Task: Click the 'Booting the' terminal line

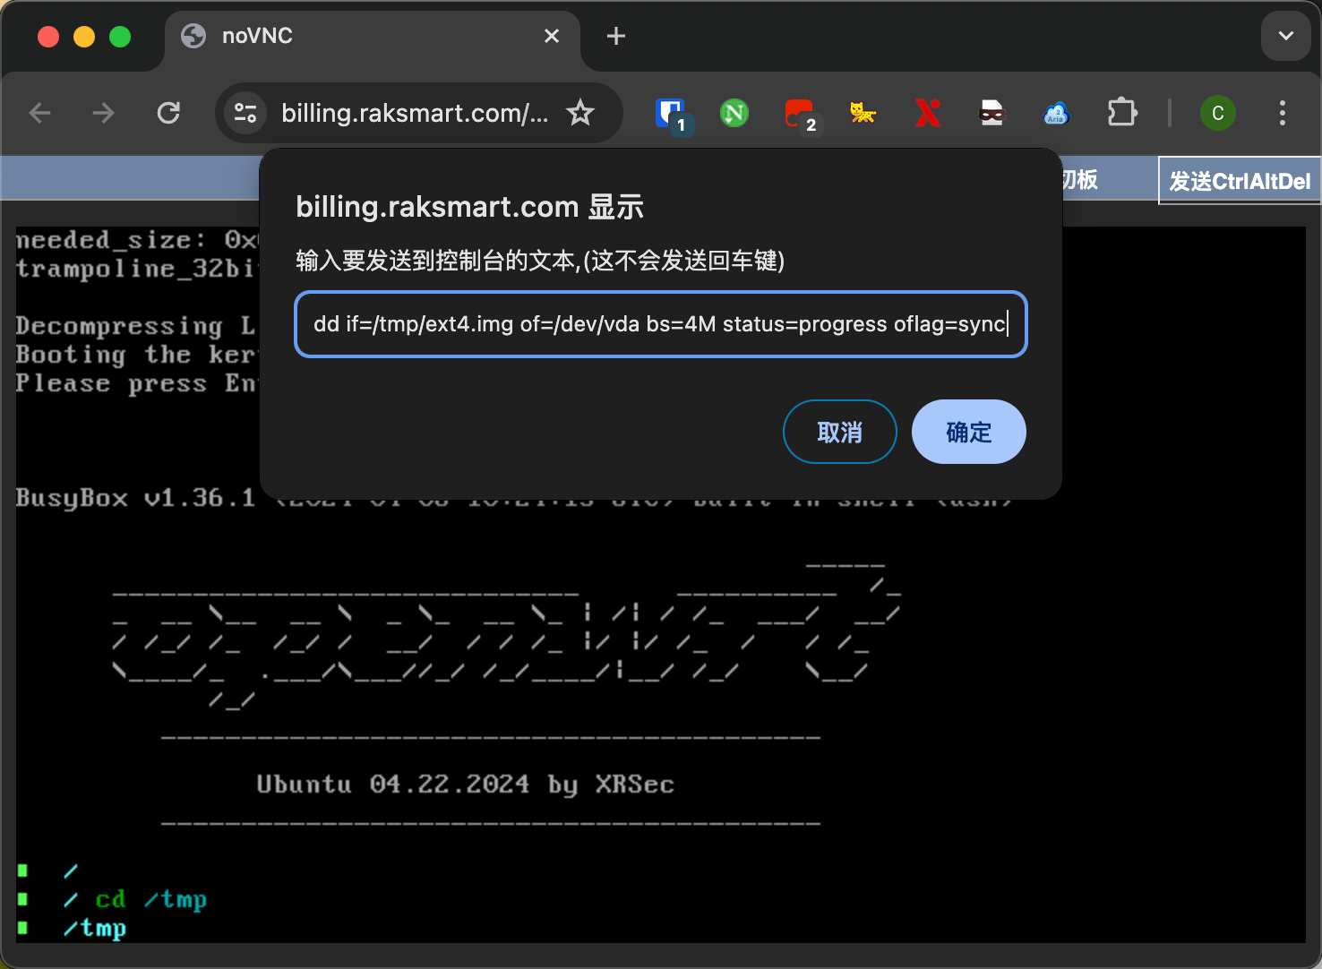Action: tap(137, 355)
